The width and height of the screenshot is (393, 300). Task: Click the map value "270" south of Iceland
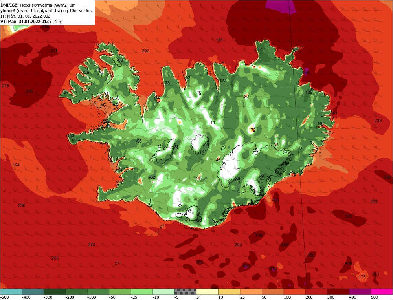click(92, 245)
